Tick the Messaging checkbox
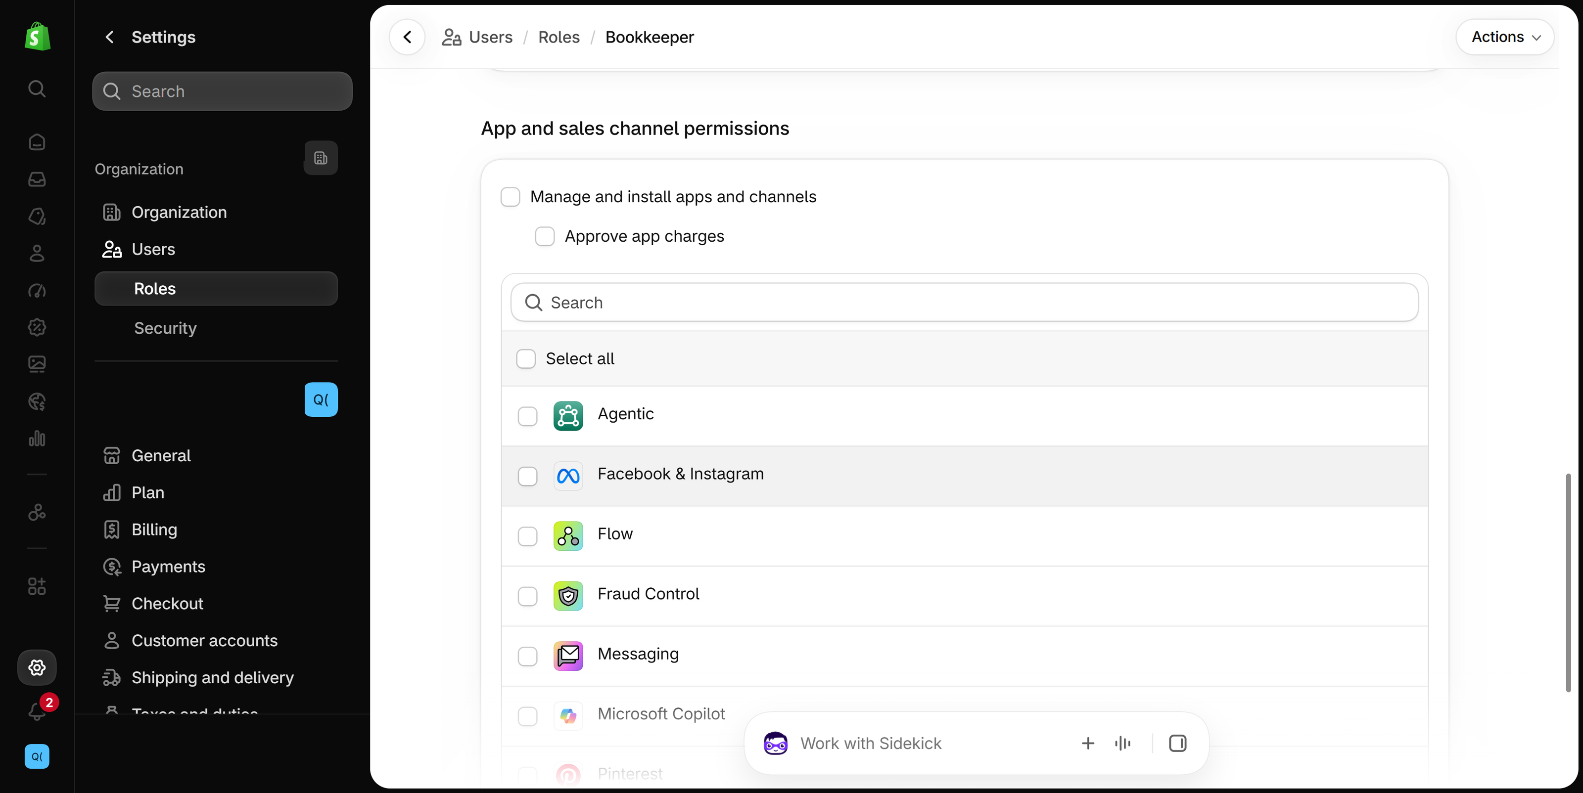 tap(527, 656)
